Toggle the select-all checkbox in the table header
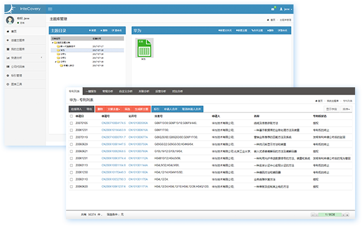This screenshot has width=362, height=226. click(x=72, y=116)
